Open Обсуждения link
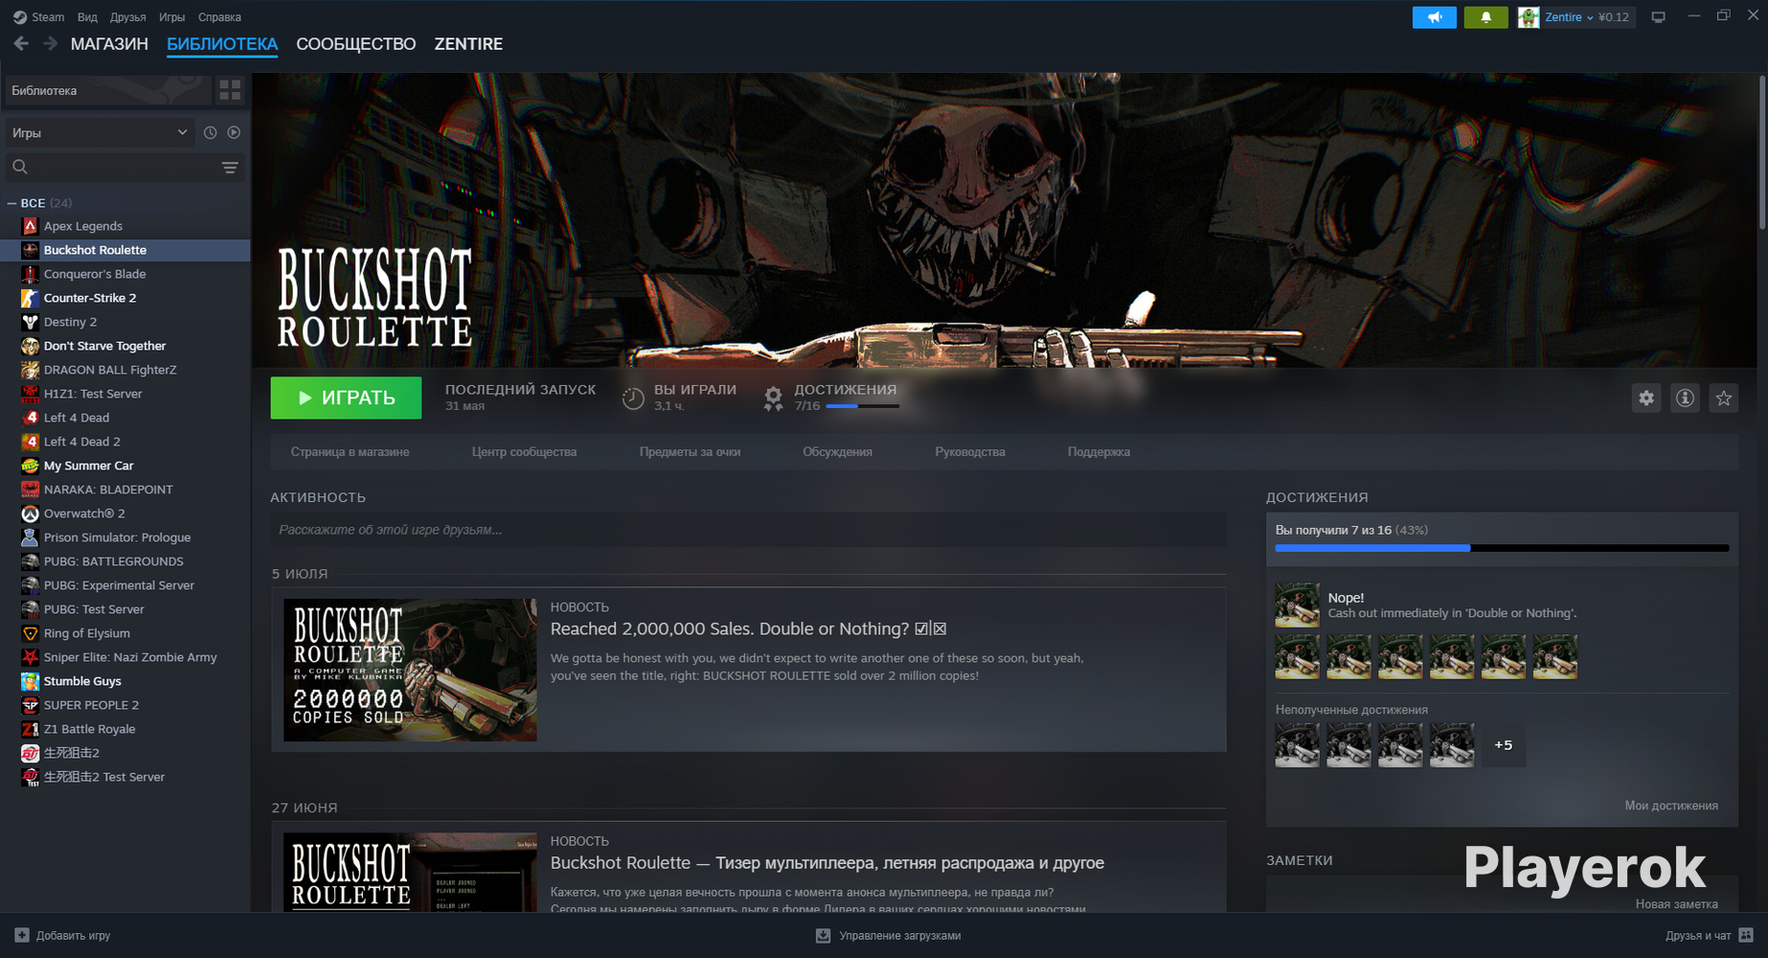This screenshot has width=1768, height=958. point(837,452)
